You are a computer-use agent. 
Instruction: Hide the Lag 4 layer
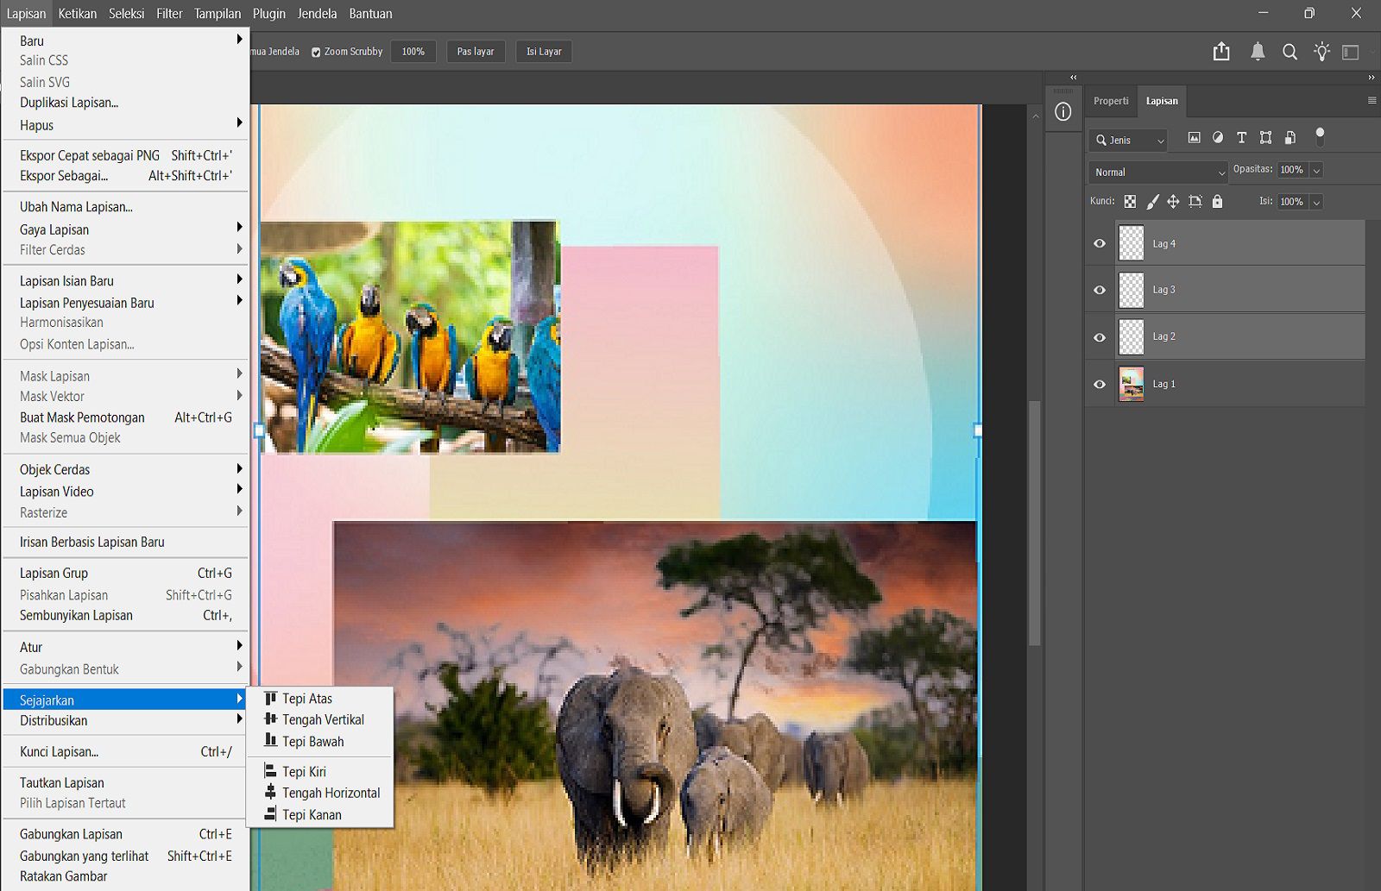point(1100,243)
